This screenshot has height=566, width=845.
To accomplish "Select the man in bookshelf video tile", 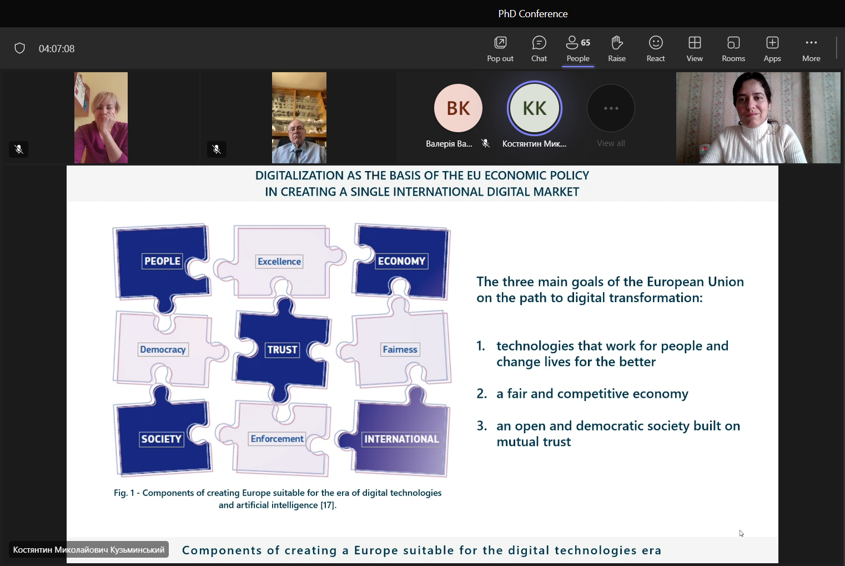I will click(299, 118).
